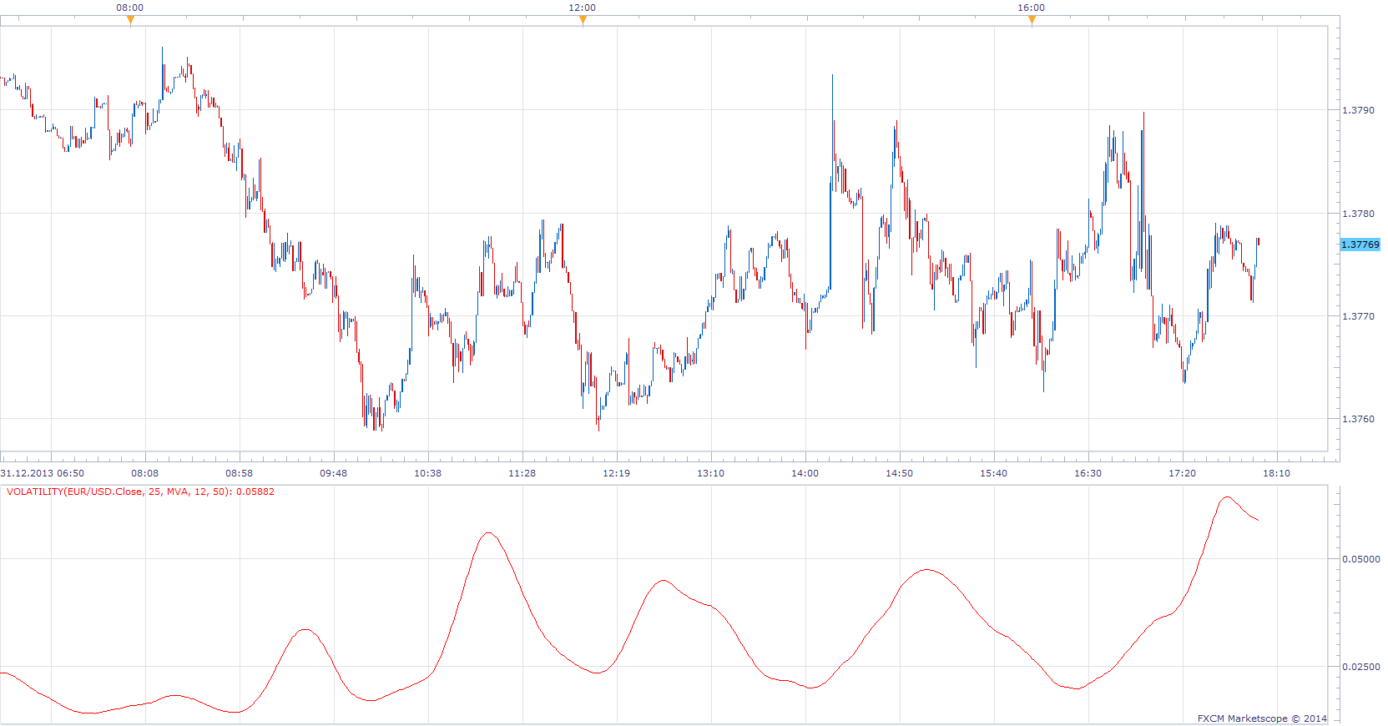
Task: Click the 08:58 time axis label
Action: (240, 473)
